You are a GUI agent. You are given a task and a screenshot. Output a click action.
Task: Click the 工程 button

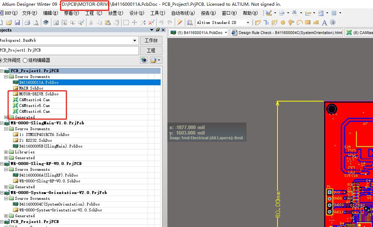(151, 50)
